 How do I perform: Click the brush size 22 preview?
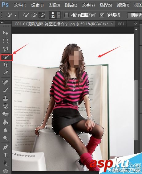[x=53, y=15]
